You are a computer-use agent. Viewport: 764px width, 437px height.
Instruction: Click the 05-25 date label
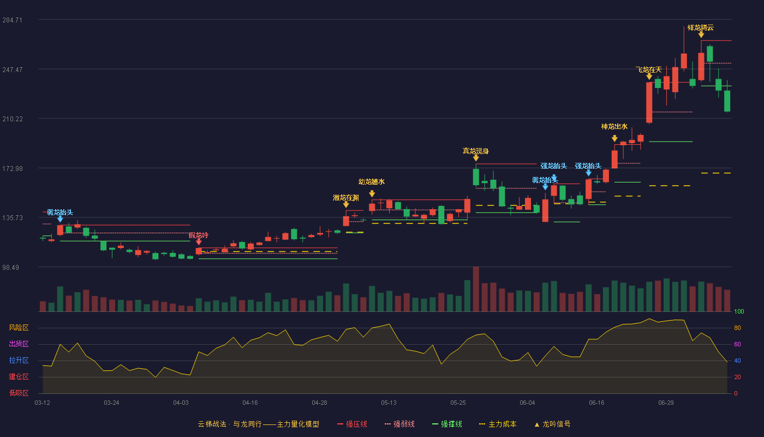(458, 403)
